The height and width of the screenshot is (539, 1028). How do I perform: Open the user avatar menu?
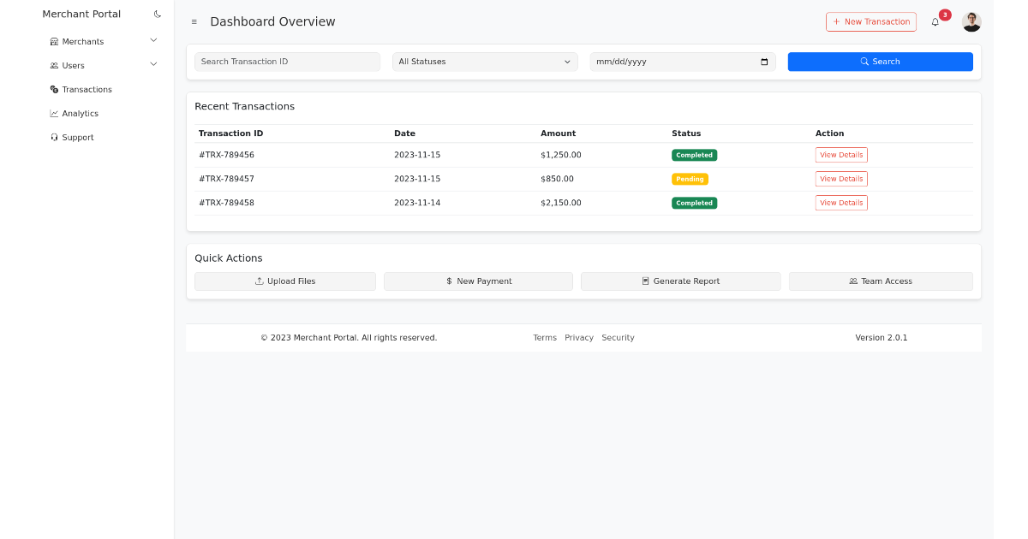(971, 21)
